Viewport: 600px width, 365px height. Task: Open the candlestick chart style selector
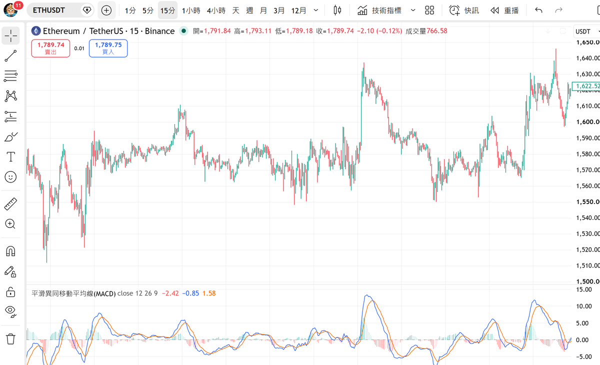tap(337, 10)
